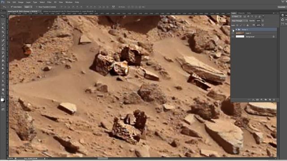The image size is (287, 161).
Task: Open the Image menu
Action: 21,2
